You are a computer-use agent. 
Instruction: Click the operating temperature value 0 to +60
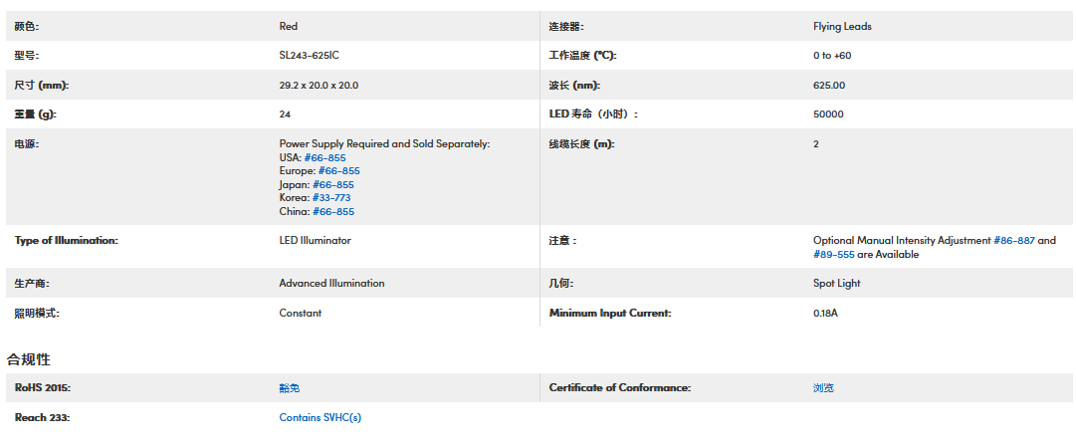point(832,56)
